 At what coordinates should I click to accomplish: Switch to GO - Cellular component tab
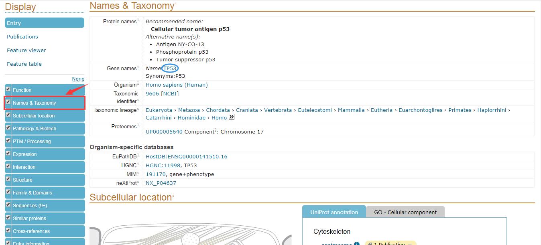pos(405,212)
